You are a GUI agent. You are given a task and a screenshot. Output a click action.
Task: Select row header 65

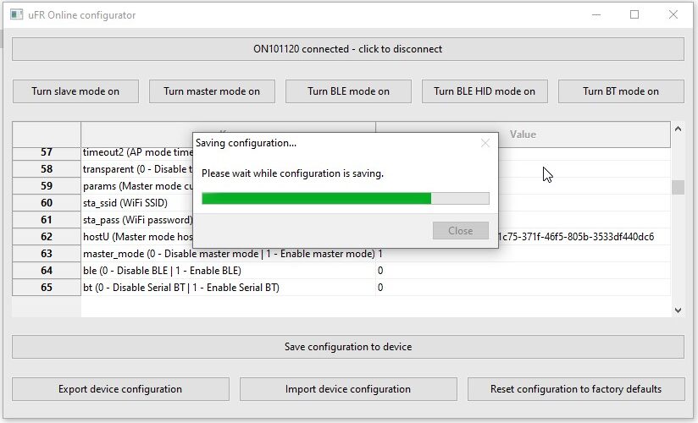click(47, 288)
